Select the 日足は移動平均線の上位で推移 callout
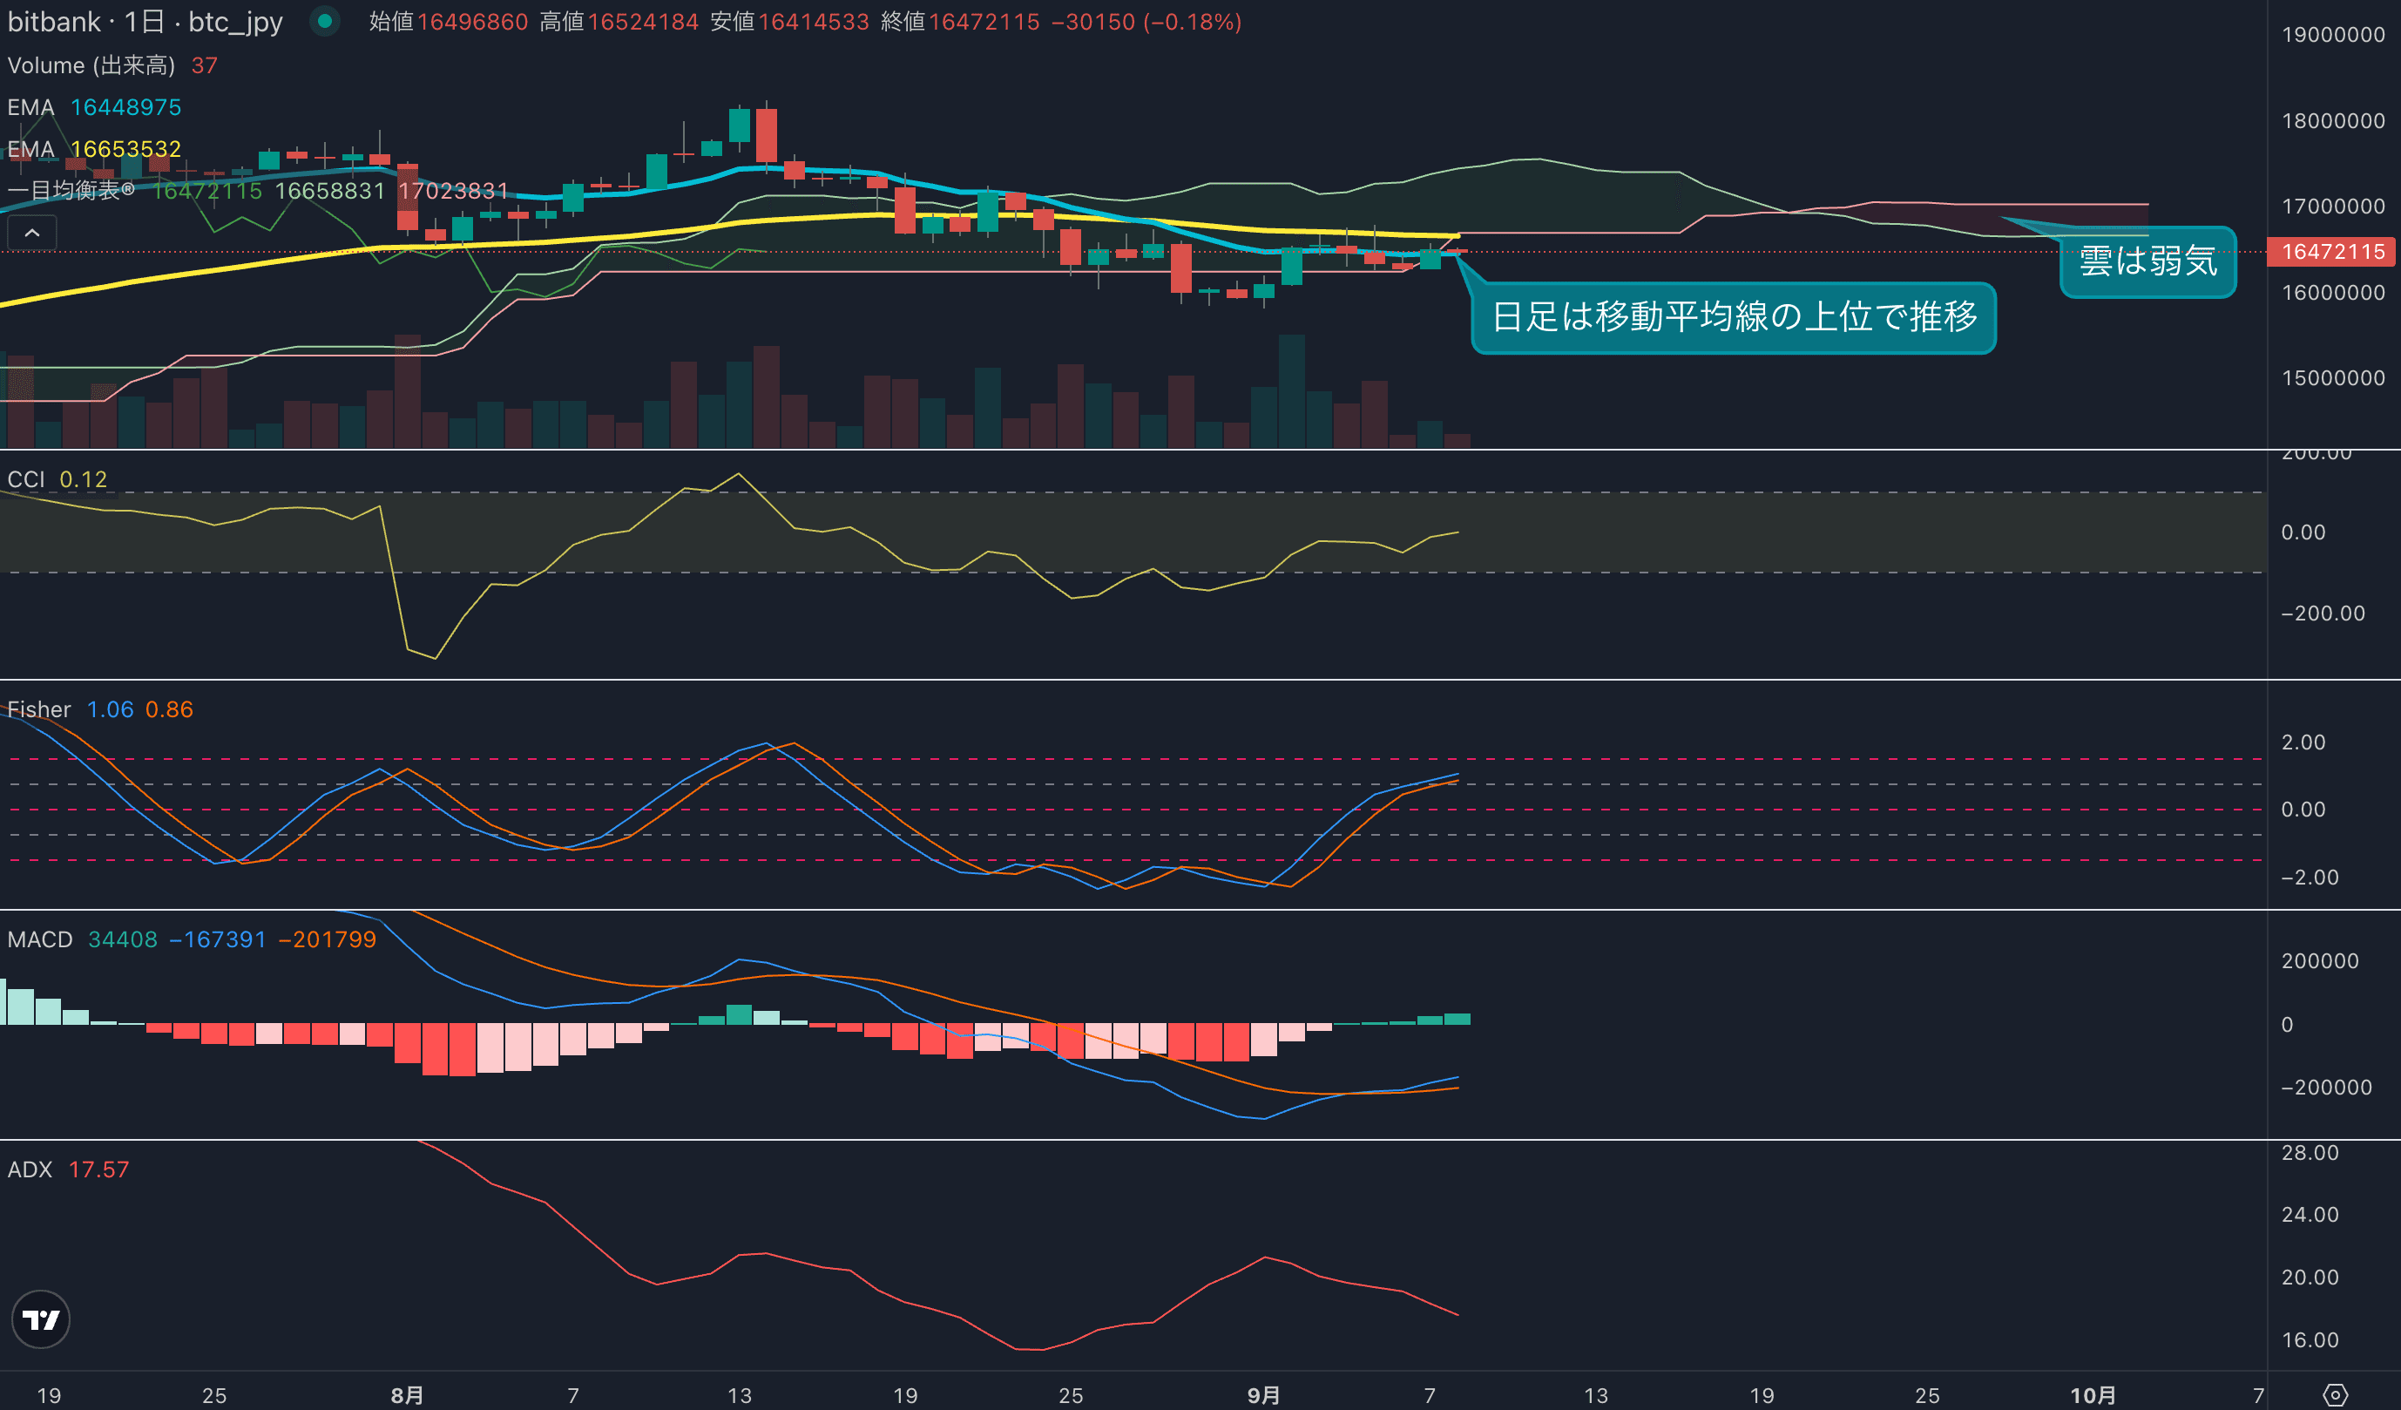This screenshot has height=1410, width=2401. (x=1732, y=317)
